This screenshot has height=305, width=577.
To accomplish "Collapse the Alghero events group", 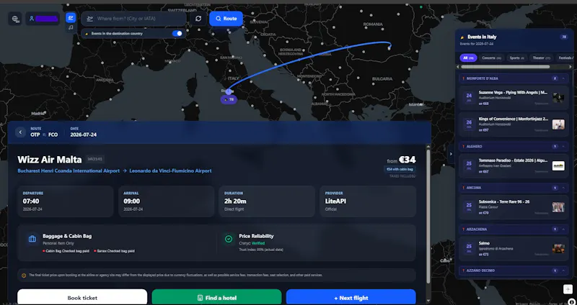I will pos(563,147).
